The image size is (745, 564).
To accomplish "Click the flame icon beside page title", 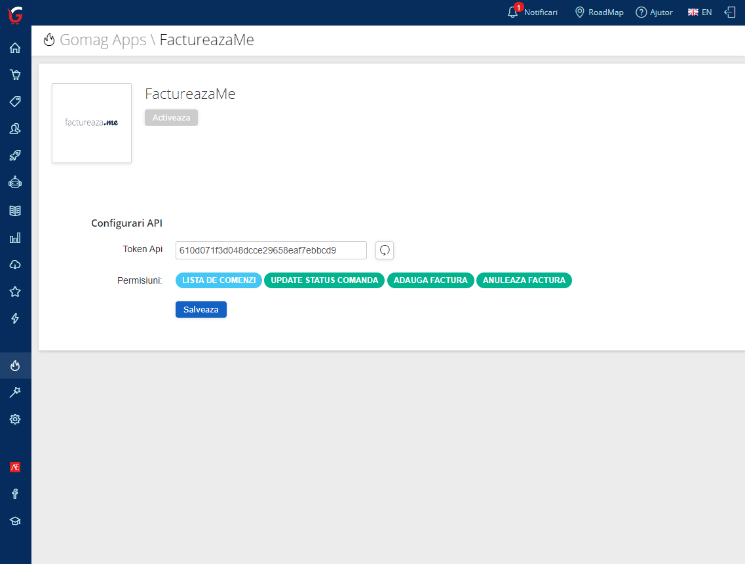I will (49, 40).
